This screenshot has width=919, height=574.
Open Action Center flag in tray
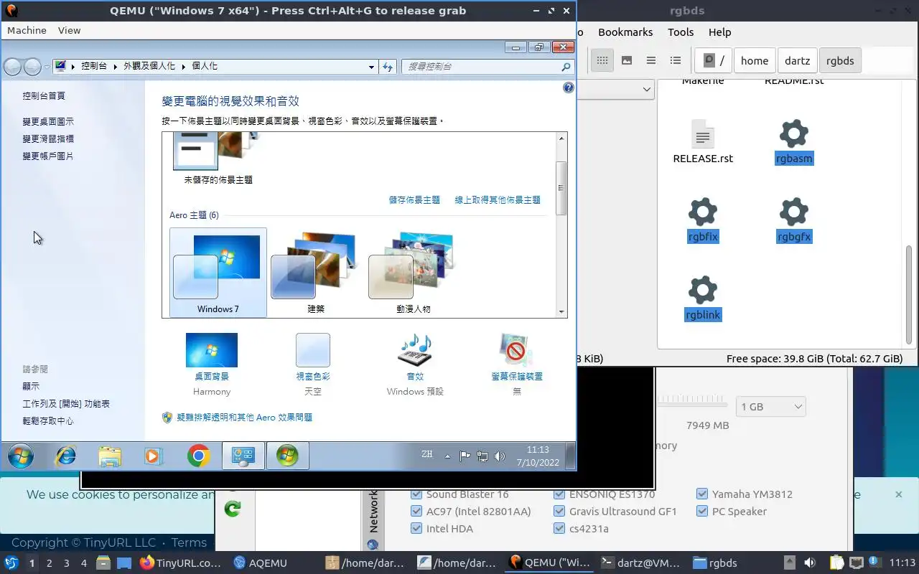(x=465, y=456)
